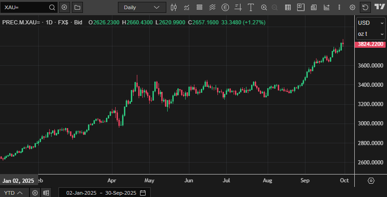The image size is (387, 197).
Task: Open the oz t unit dropdown
Action: (x=370, y=34)
